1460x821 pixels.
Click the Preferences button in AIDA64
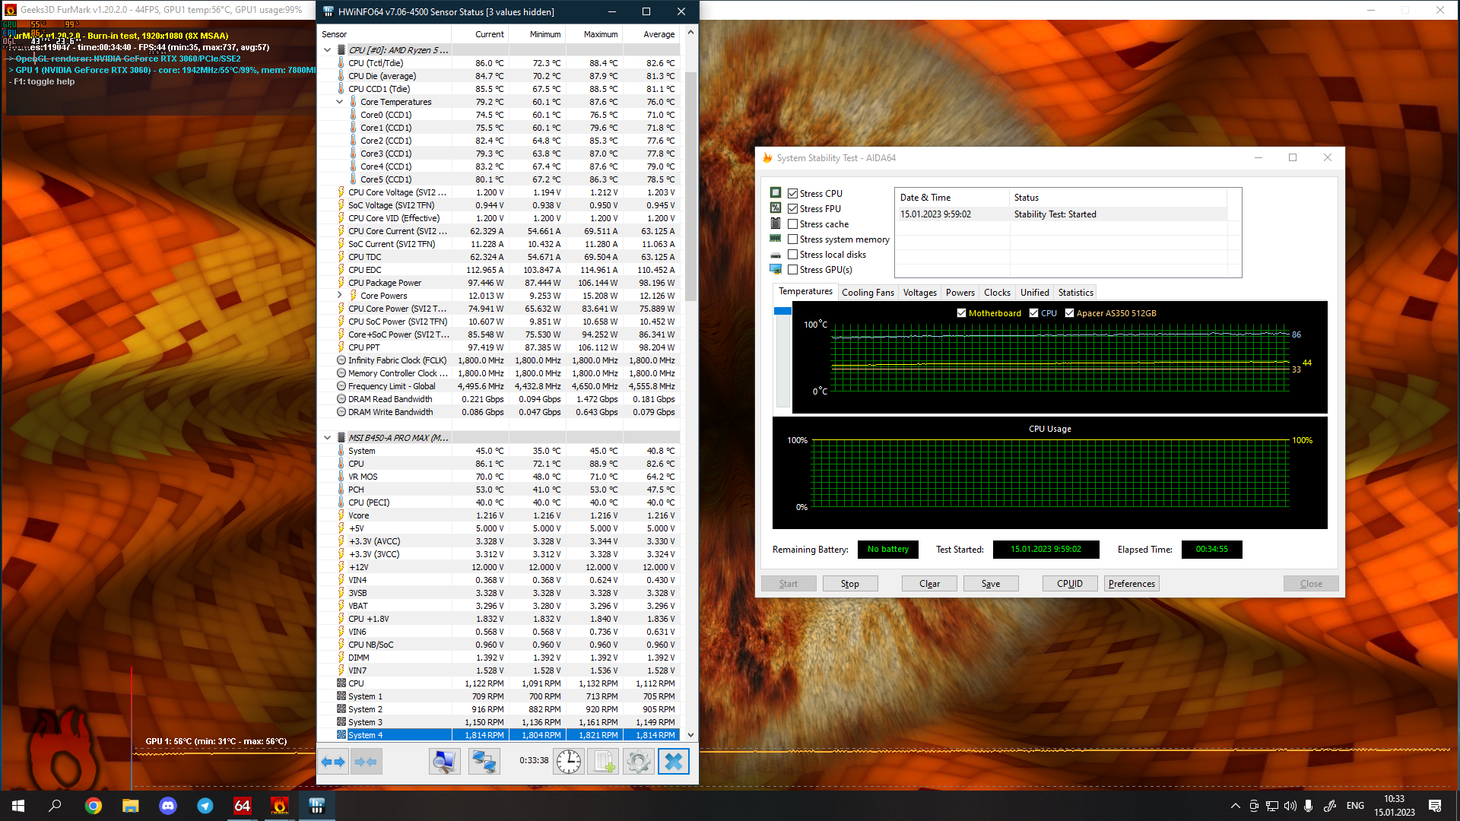tap(1131, 584)
